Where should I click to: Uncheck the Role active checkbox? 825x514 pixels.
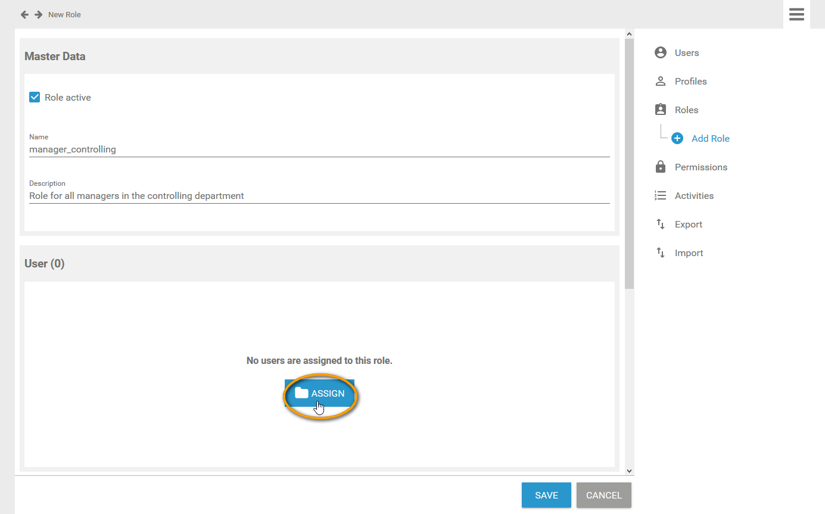(x=35, y=96)
